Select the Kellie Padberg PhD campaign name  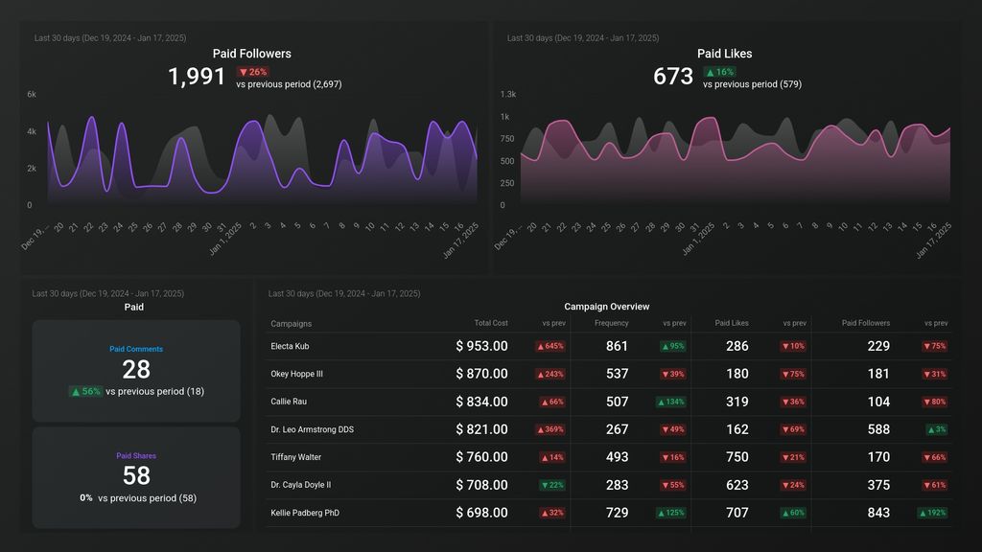point(305,513)
